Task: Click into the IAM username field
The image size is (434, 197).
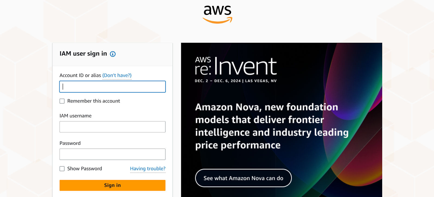Action: point(112,127)
